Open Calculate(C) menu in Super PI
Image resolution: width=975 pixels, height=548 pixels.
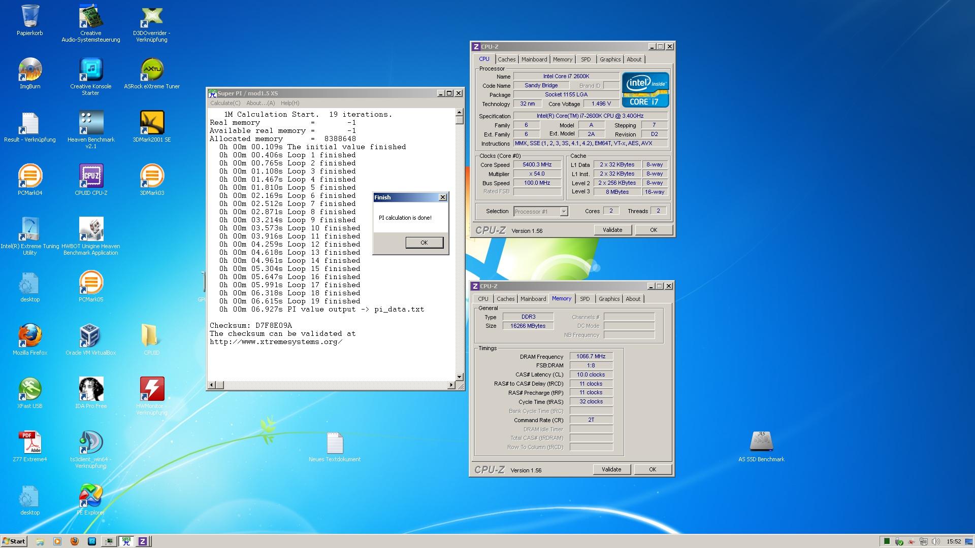click(225, 103)
